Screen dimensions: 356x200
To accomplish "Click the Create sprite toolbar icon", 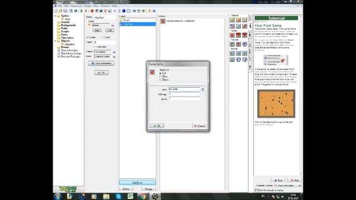I will tap(92, 11).
